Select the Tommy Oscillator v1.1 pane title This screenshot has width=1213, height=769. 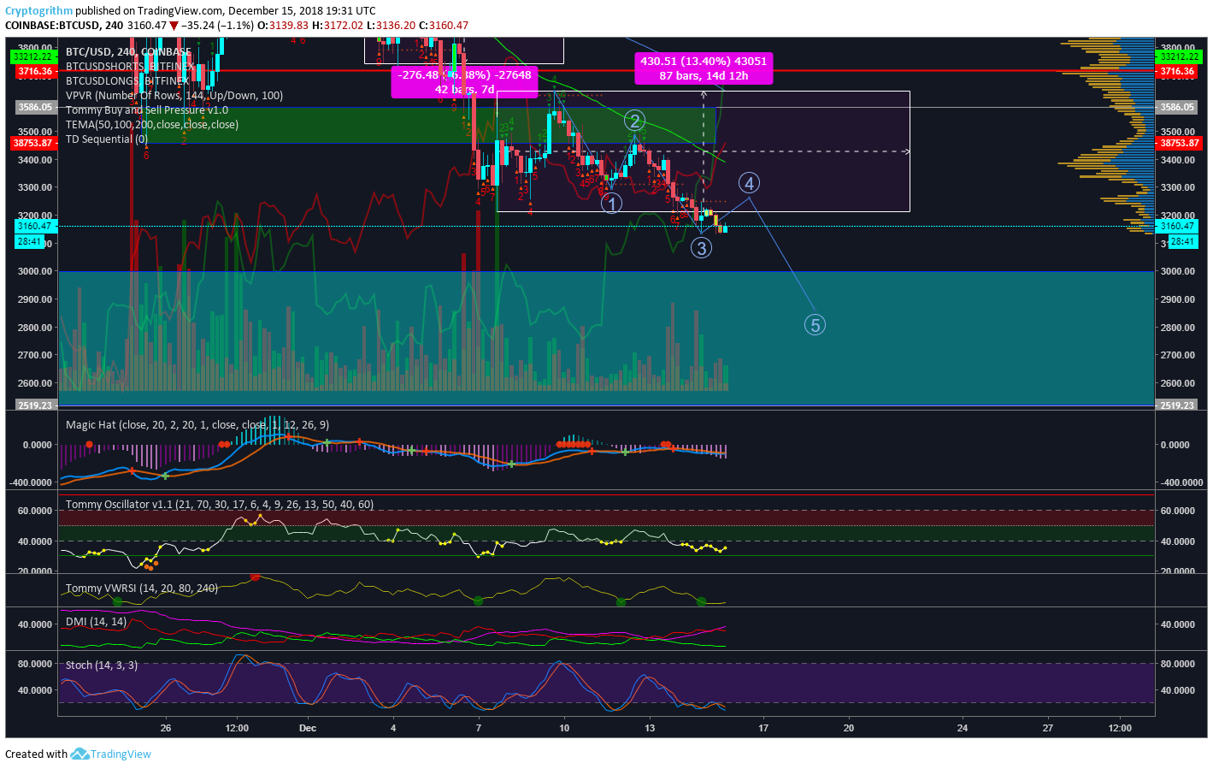220,505
